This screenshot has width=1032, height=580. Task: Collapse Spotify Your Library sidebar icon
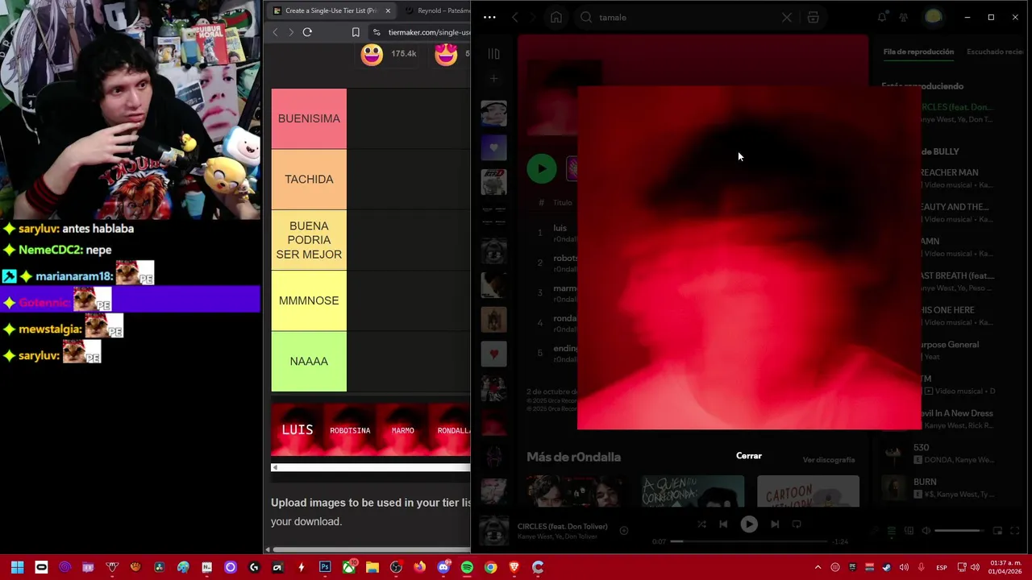tap(493, 53)
